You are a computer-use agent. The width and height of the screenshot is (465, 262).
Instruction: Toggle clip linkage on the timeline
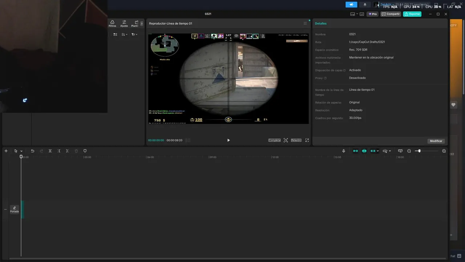(x=373, y=151)
